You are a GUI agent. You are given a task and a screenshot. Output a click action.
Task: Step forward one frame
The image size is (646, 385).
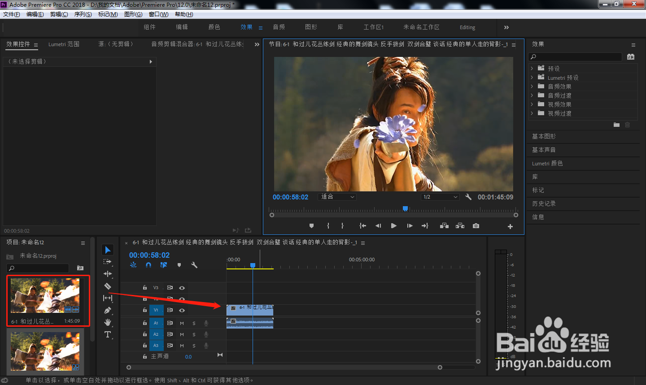click(410, 226)
